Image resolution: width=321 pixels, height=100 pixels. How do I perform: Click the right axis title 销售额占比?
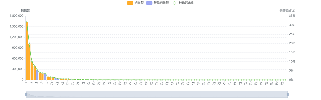coord(287,10)
